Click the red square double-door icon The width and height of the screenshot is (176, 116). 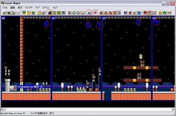[x=115, y=13]
